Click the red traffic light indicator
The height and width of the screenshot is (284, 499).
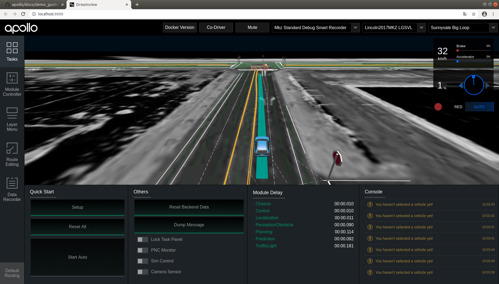[x=438, y=107]
